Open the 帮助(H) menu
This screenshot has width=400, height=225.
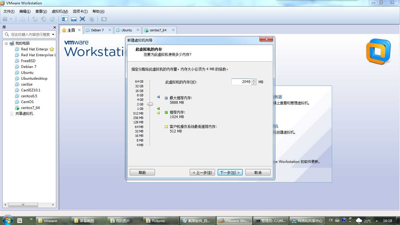(x=98, y=11)
